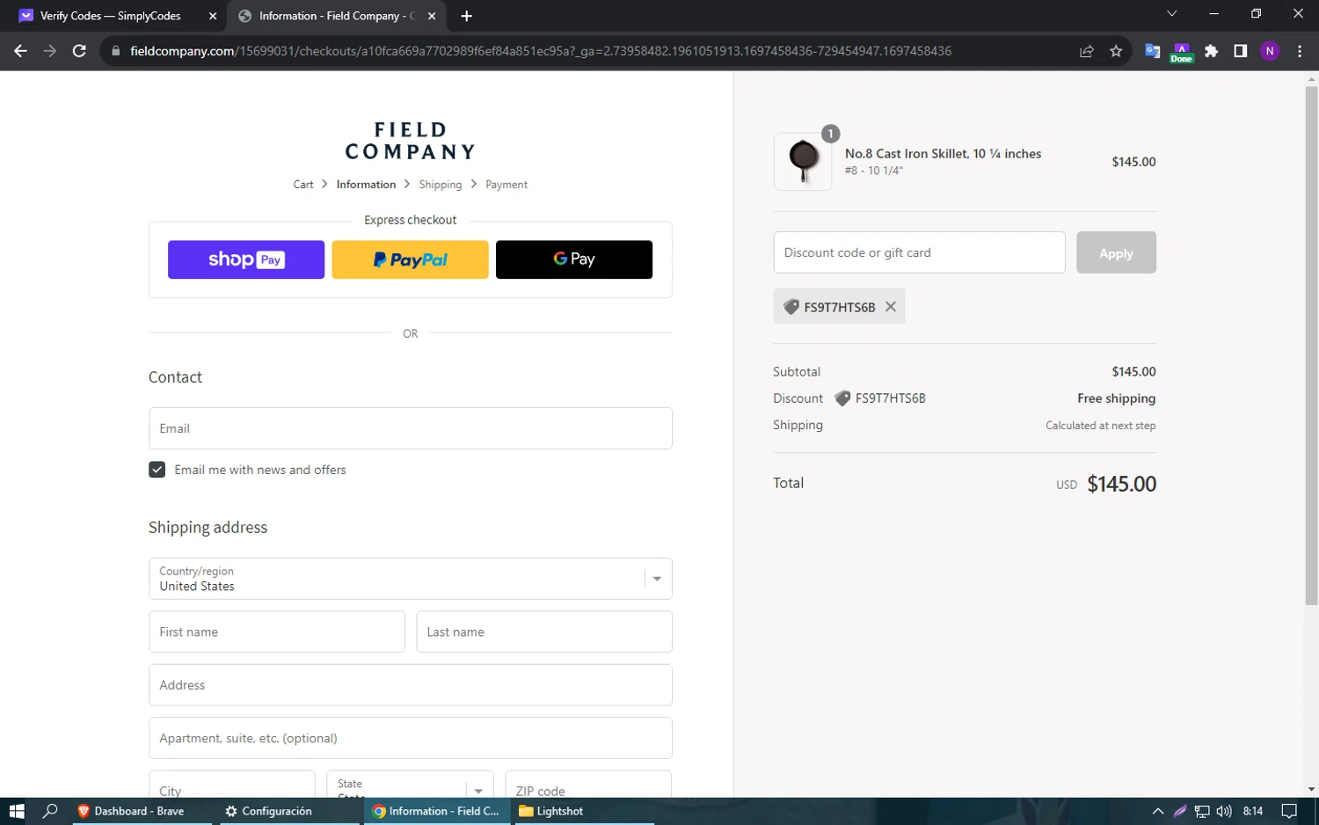The height and width of the screenshot is (825, 1319).
Task: Click the Payment breadcrumb step
Action: coord(506,185)
